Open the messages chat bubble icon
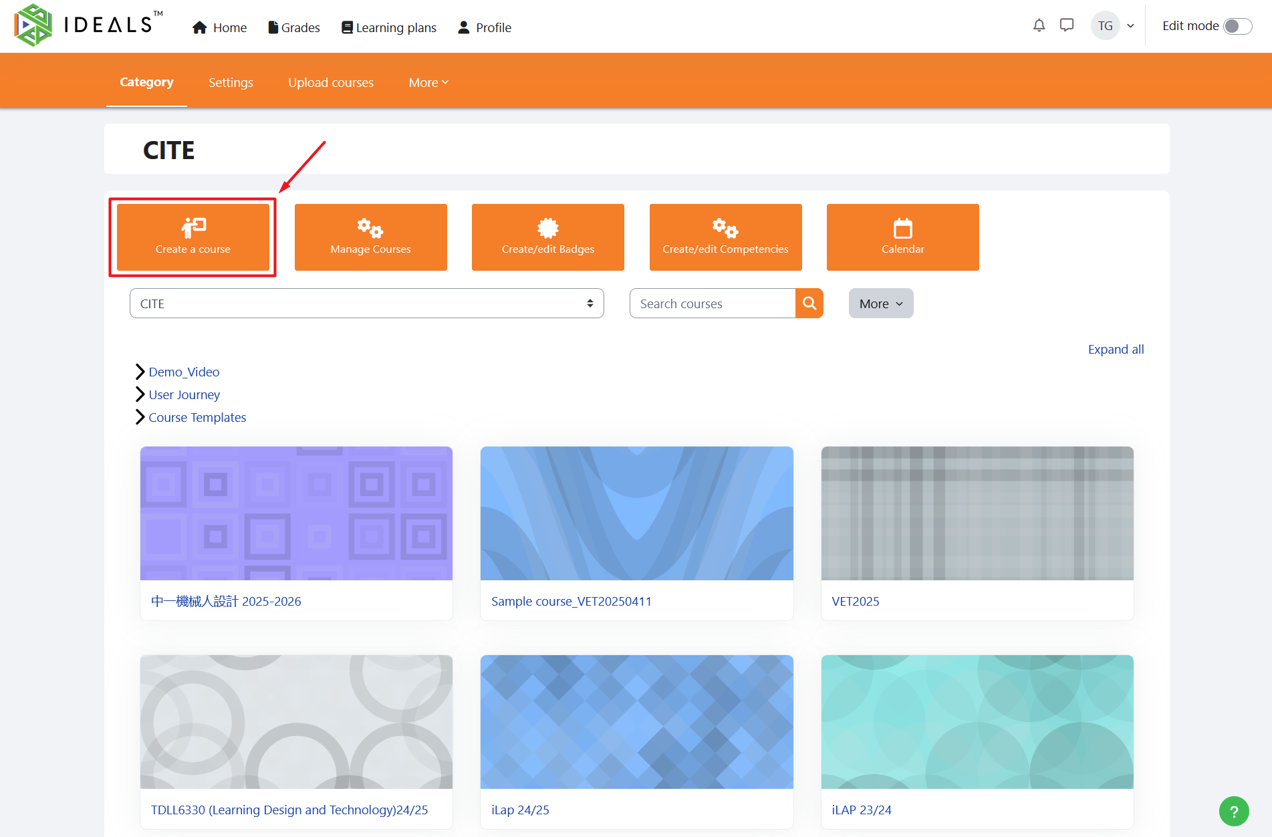The height and width of the screenshot is (837, 1272). (x=1067, y=25)
